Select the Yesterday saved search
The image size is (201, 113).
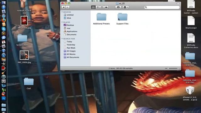pyautogui.click(x=69, y=45)
